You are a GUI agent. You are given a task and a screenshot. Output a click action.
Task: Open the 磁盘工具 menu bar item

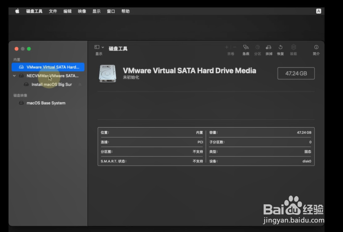click(x=34, y=11)
